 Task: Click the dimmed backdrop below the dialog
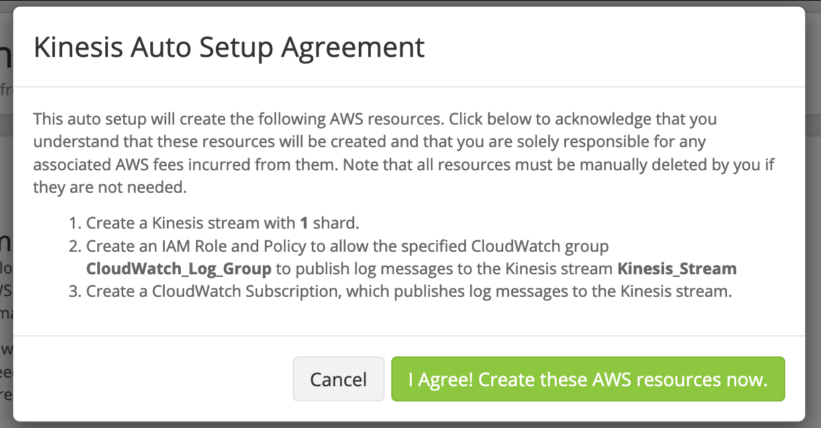410,425
